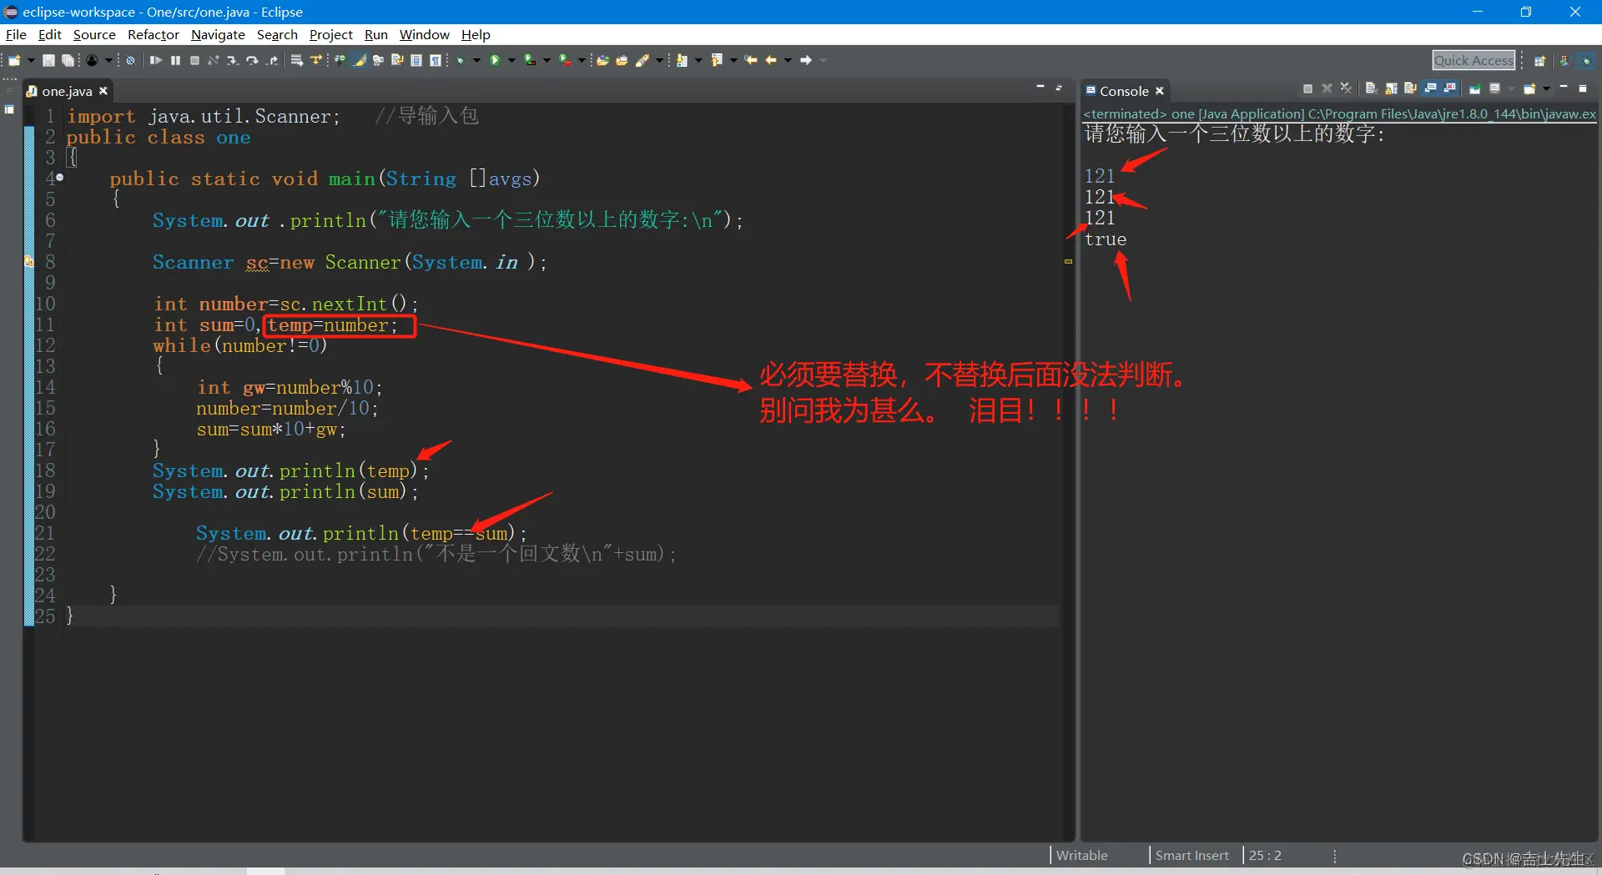
Task: Maximize the Console view
Action: (1583, 88)
